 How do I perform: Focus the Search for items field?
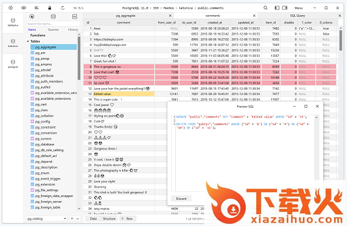click(53, 24)
